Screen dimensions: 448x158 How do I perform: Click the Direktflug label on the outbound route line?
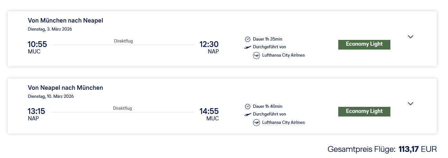[x=123, y=41]
